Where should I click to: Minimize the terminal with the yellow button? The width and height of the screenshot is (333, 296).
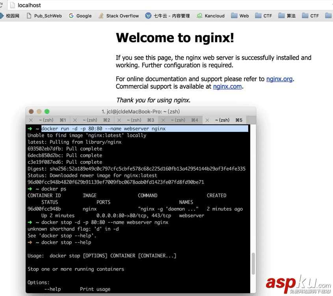(39, 111)
